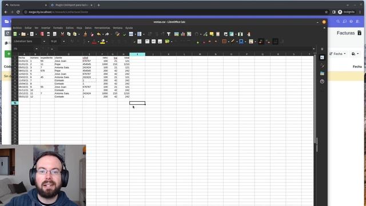Open a new browser tab with plus

click(x=98, y=5)
